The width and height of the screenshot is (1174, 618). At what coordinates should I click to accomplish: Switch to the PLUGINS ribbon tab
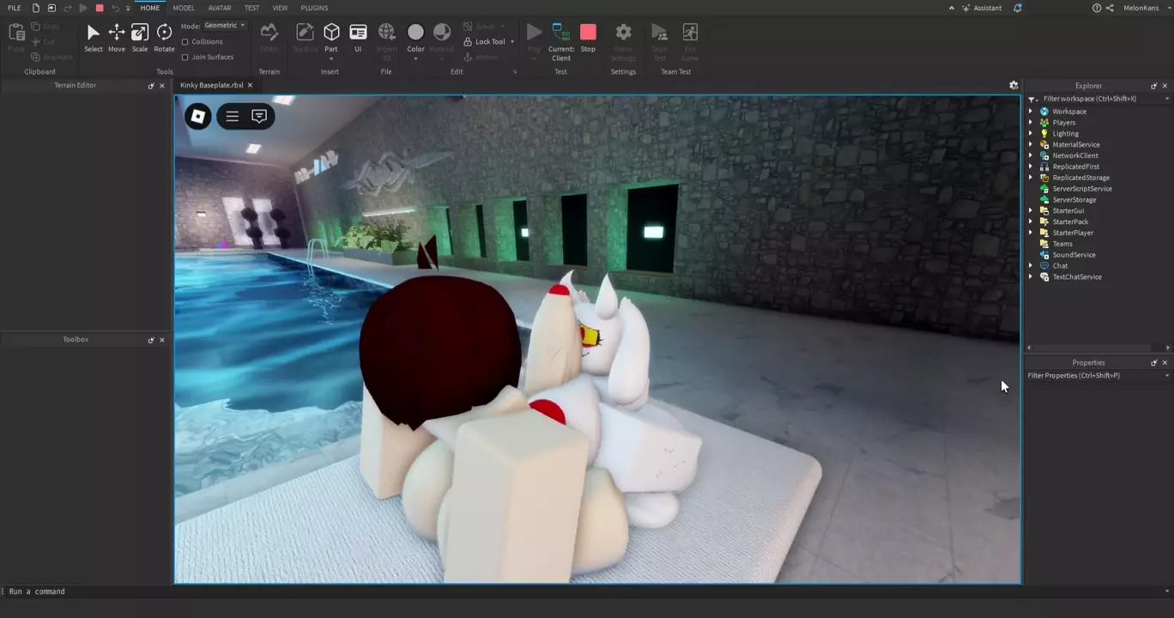(x=314, y=8)
